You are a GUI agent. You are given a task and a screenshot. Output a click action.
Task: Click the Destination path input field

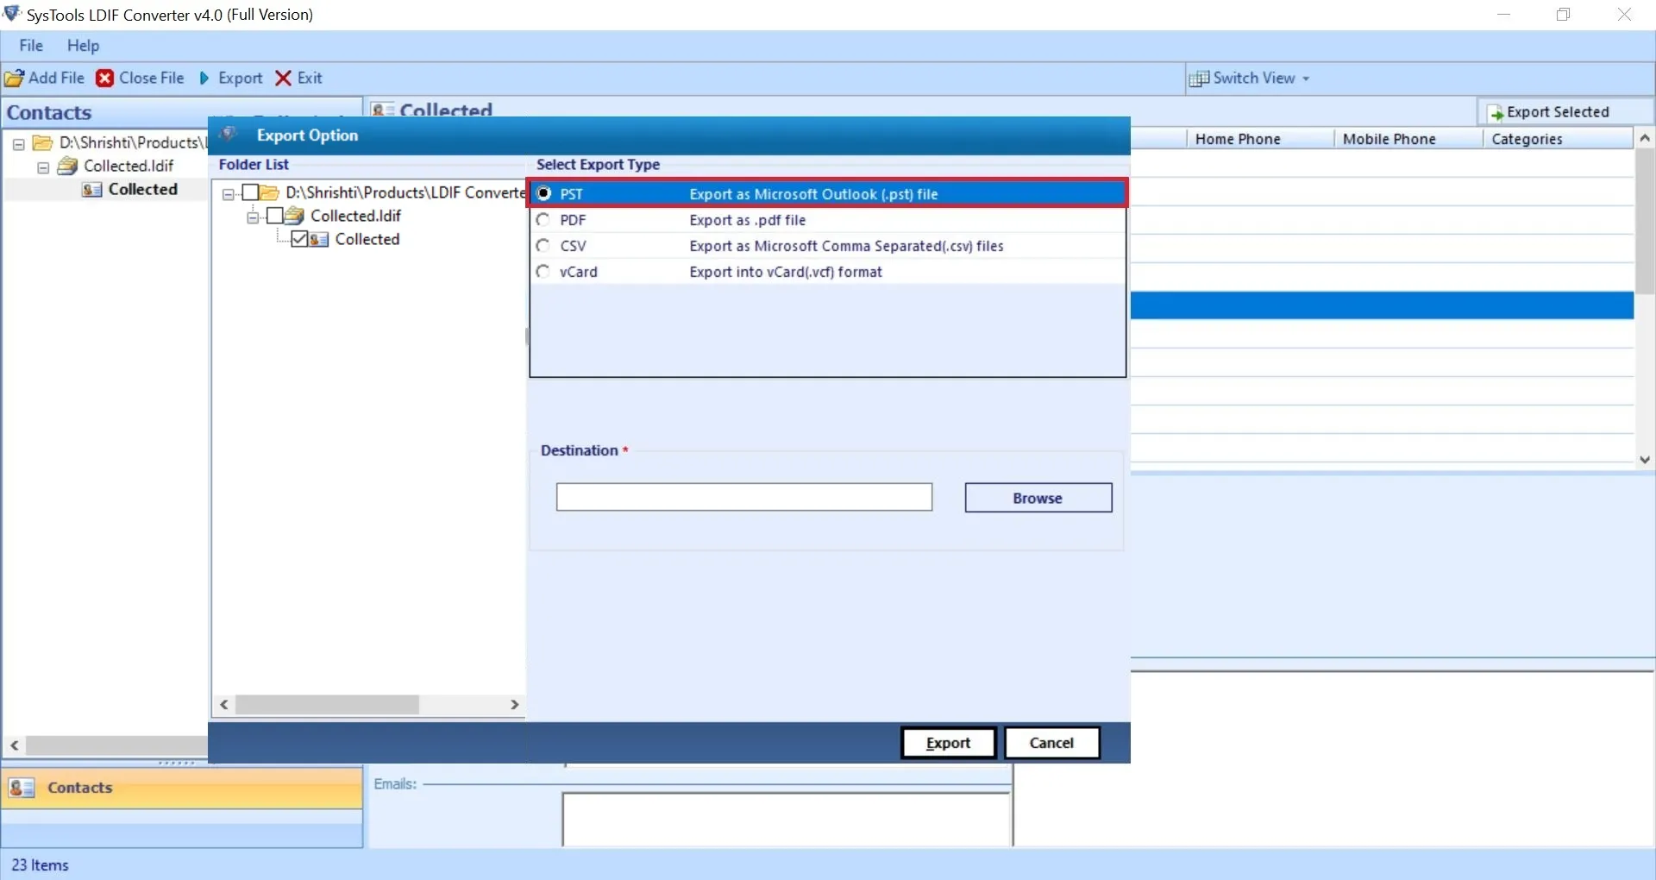coord(744,497)
